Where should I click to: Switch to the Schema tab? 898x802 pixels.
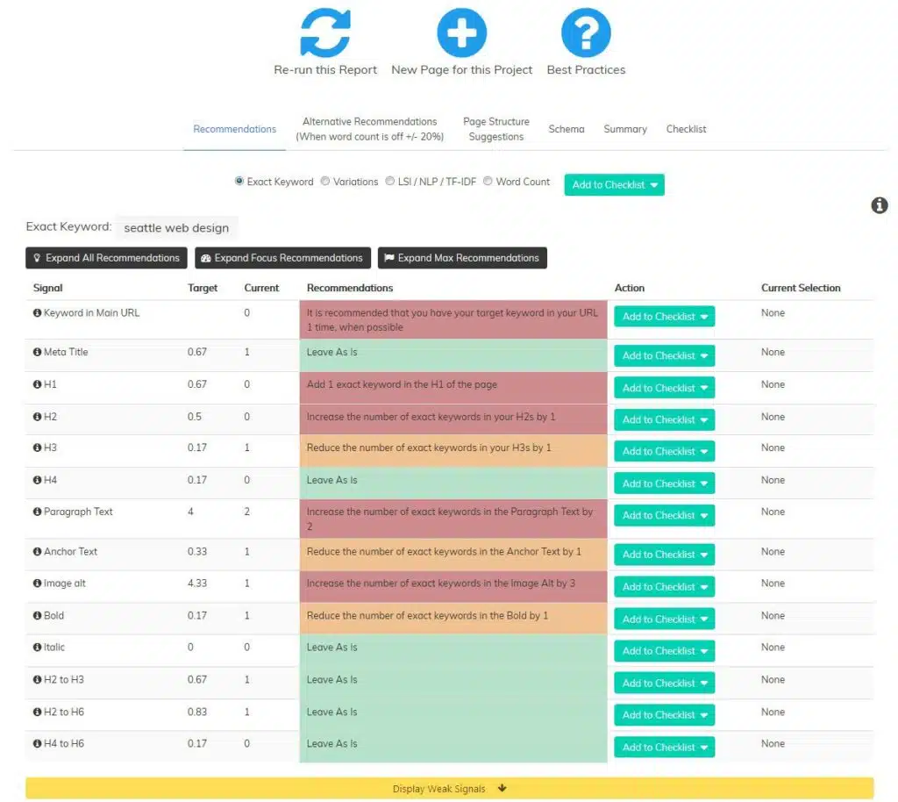coord(566,128)
